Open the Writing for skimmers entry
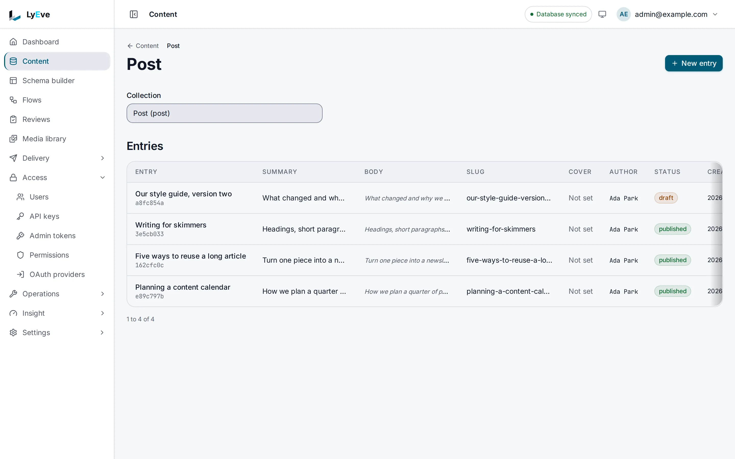Viewport: 735px width, 459px height. (171, 225)
